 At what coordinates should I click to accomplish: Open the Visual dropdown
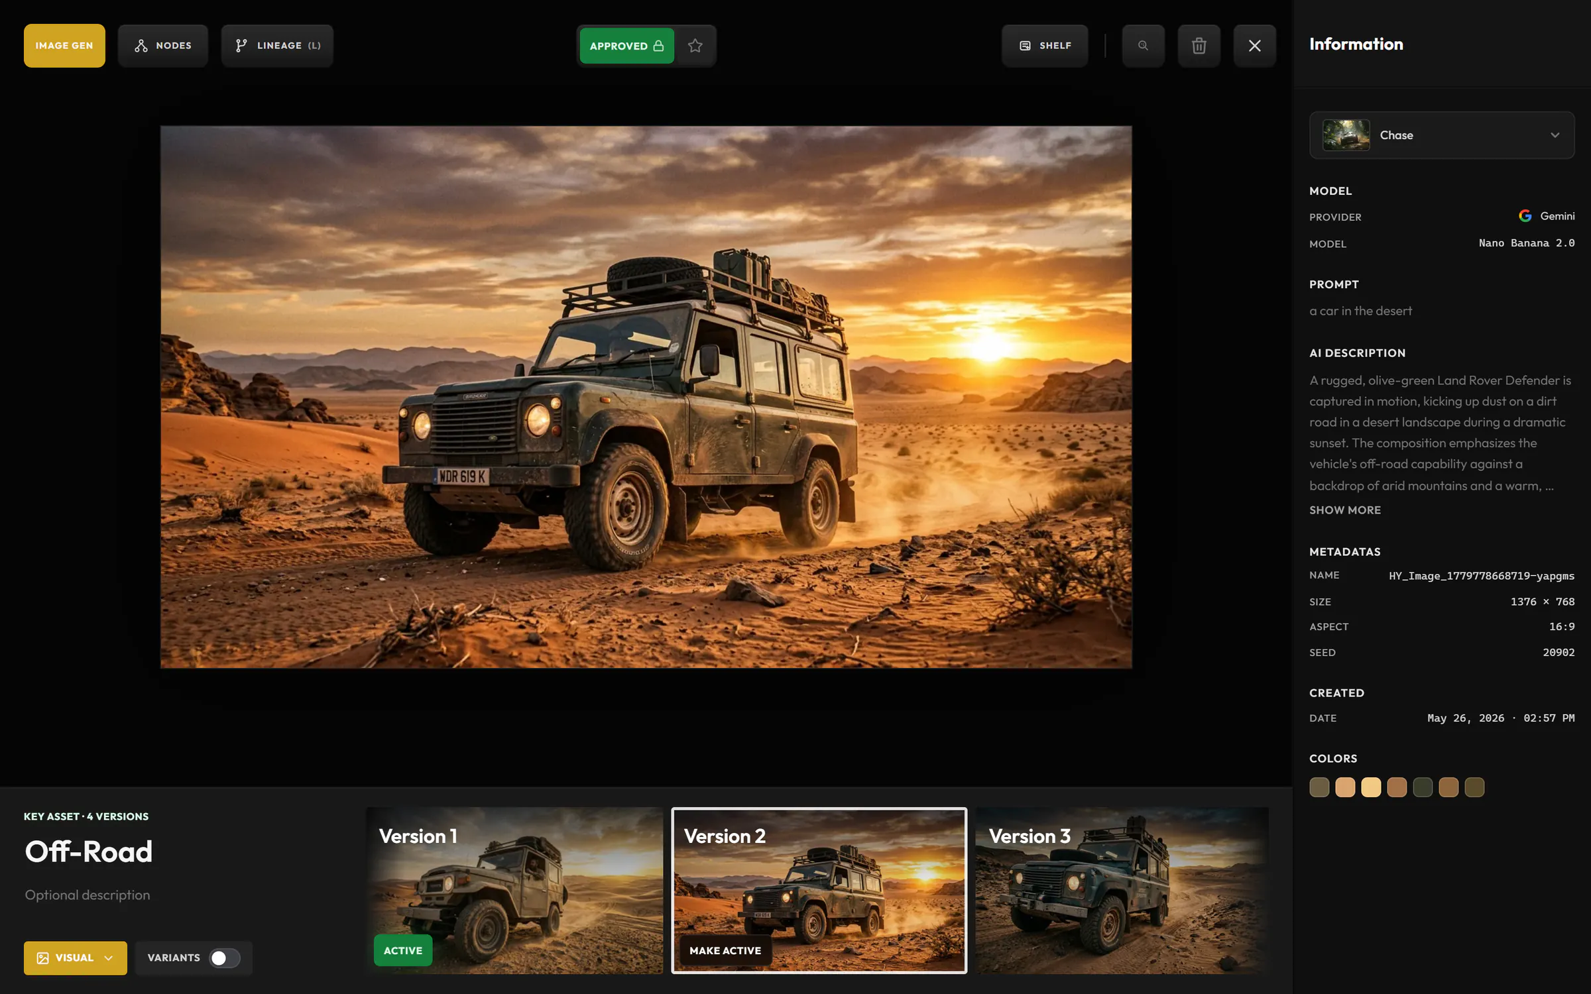point(76,958)
